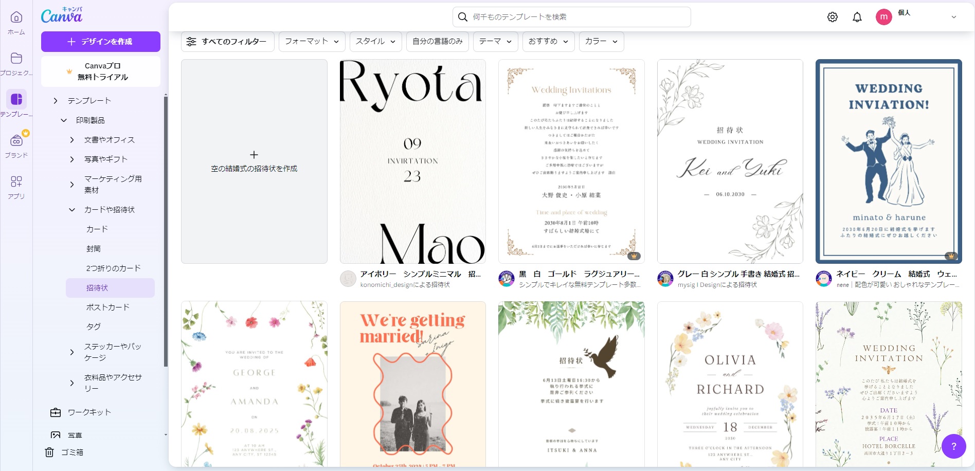The image size is (975, 471).
Task: Open the おすすめ filter dropdown
Action: tap(548, 42)
